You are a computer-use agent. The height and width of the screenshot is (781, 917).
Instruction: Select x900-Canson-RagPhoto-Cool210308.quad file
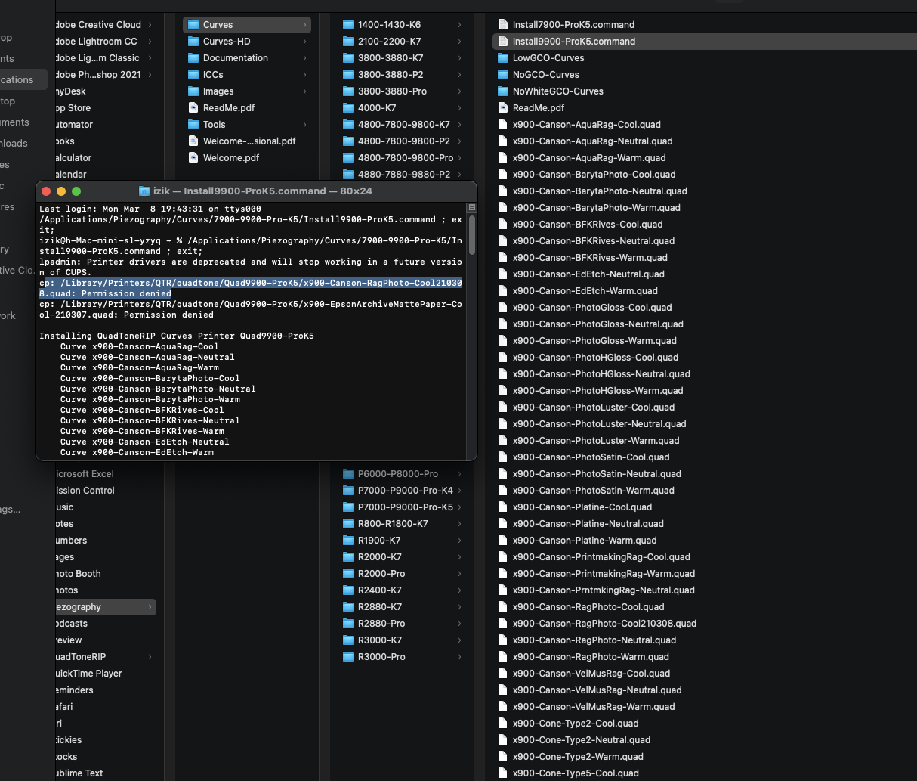coord(604,624)
